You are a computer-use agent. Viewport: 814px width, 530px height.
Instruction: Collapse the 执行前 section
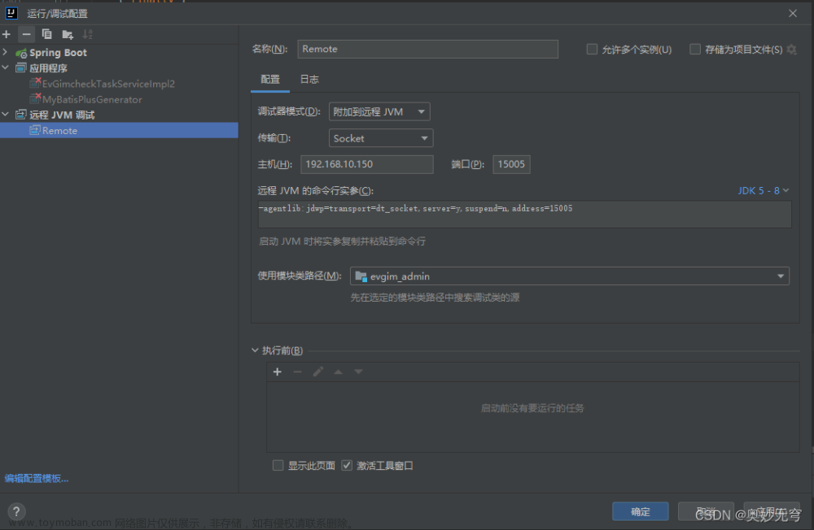[x=255, y=350]
